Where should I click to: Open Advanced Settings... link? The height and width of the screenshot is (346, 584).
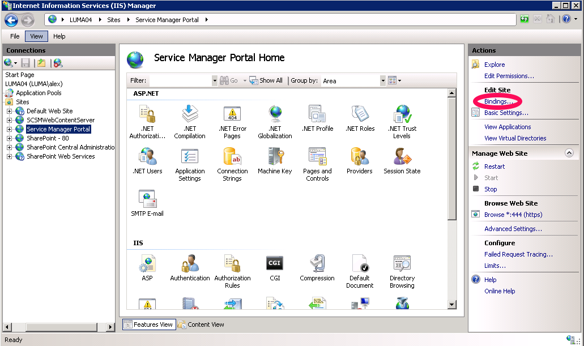click(x=513, y=229)
